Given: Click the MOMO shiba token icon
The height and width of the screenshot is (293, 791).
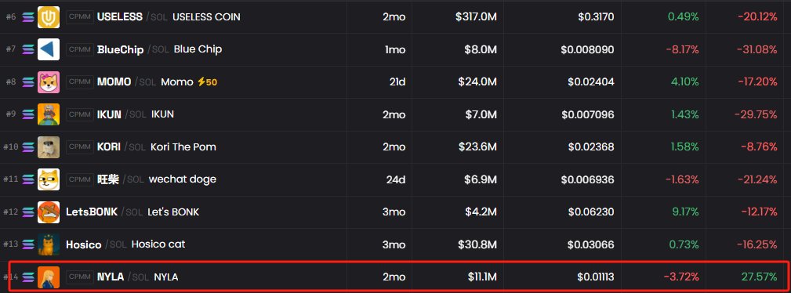Looking at the screenshot, I should 49,81.
